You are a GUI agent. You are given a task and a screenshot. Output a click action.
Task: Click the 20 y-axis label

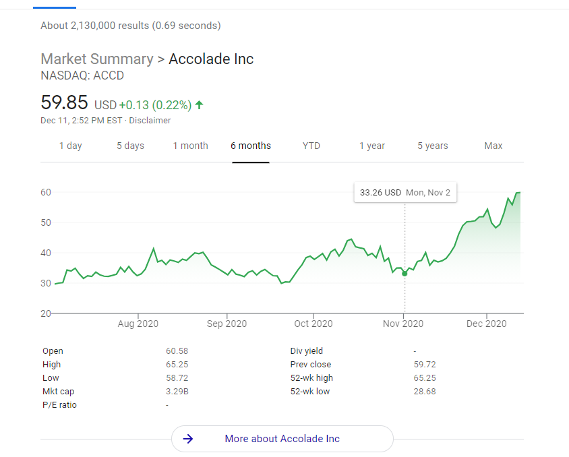[46, 313]
